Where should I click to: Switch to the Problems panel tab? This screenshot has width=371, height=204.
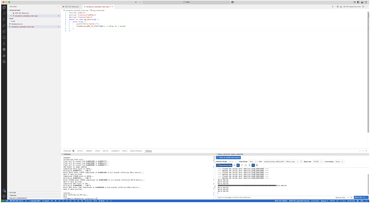(67, 151)
